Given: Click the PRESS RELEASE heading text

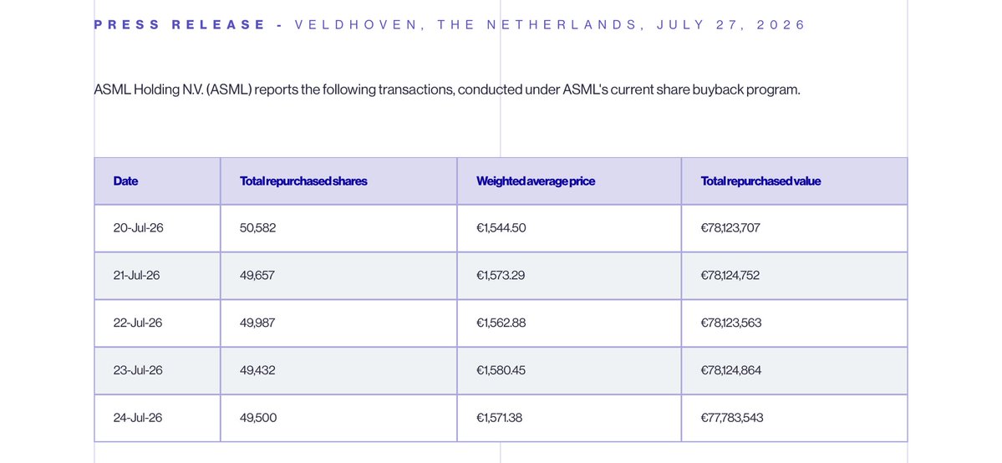Looking at the screenshot, I should click(180, 25).
